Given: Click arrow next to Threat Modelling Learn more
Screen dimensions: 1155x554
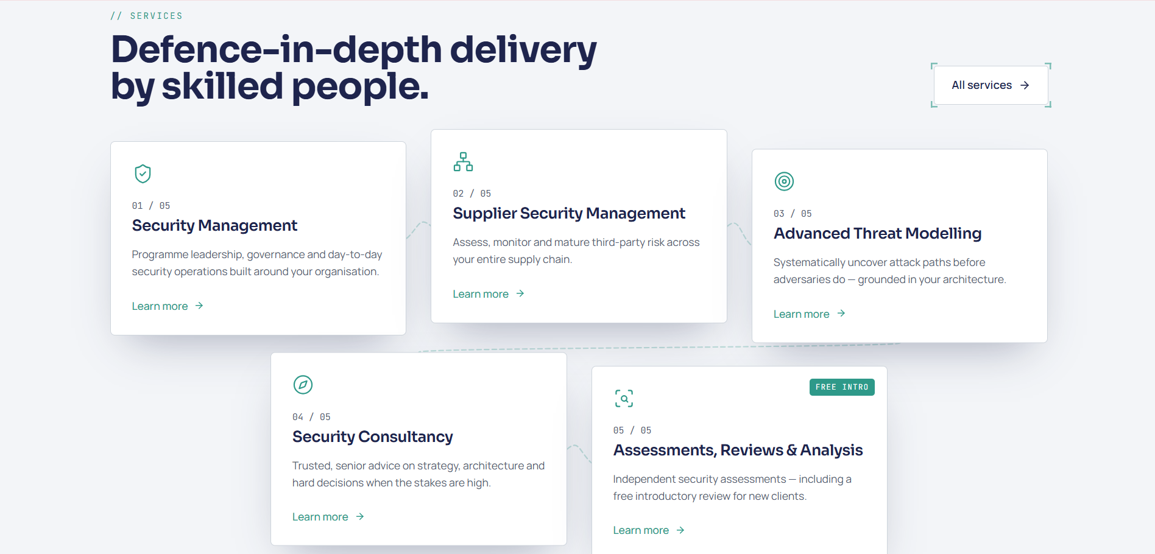Looking at the screenshot, I should tap(841, 314).
